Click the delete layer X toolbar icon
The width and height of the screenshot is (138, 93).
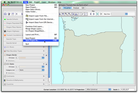[x=17, y=14]
